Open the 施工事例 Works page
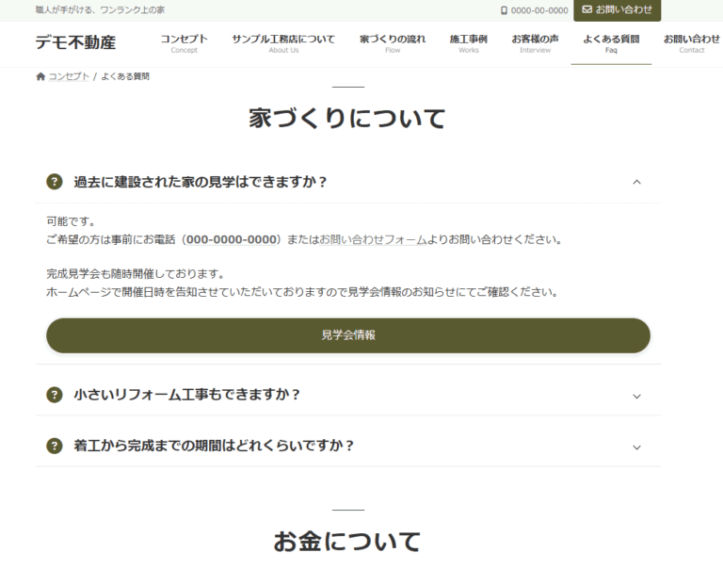 [468, 43]
